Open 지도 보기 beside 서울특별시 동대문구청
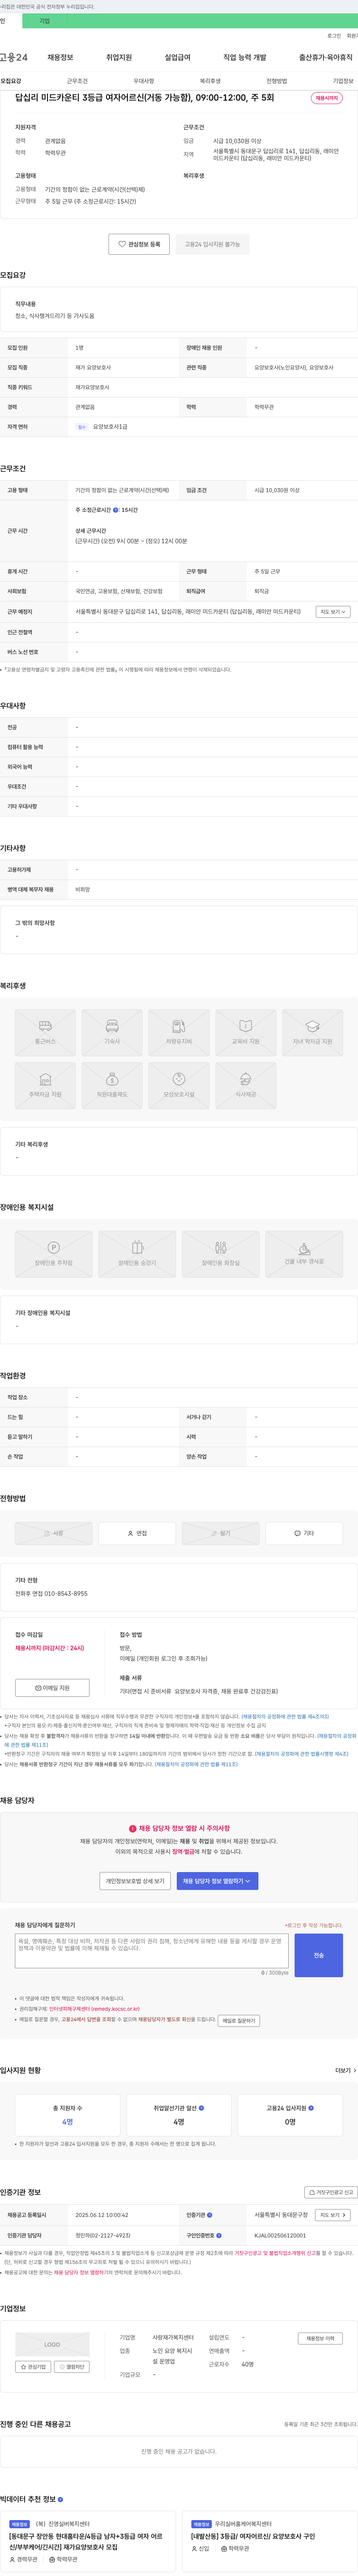The height and width of the screenshot is (2576, 358). pyautogui.click(x=333, y=2215)
